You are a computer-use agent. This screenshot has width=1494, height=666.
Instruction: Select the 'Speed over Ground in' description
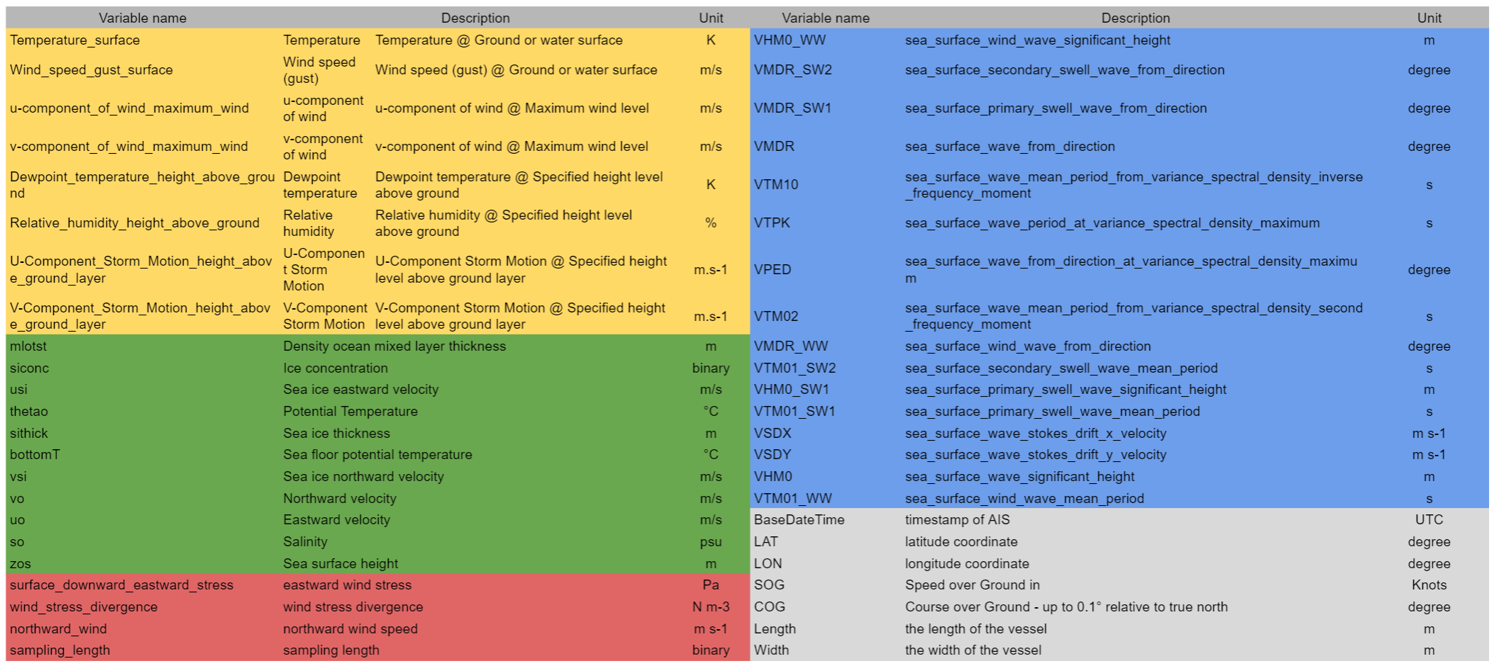(x=972, y=585)
